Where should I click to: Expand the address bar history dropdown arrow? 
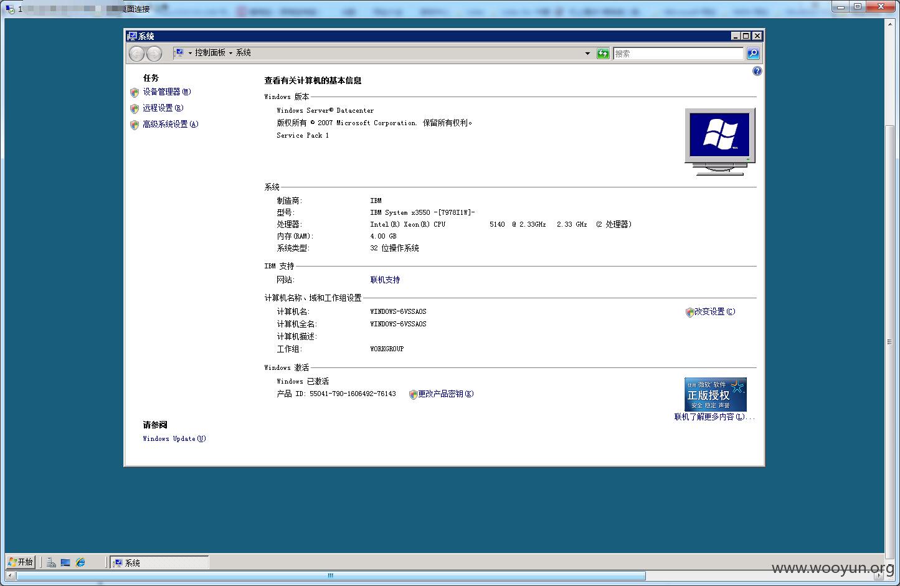coord(587,54)
